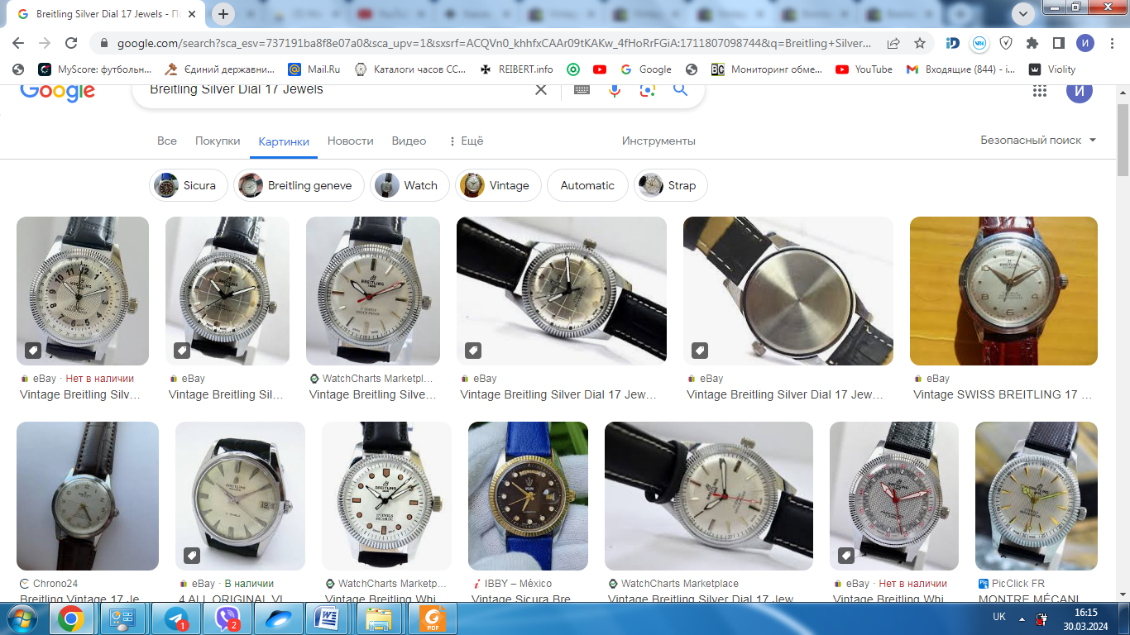Open the YouTube red icon bookmark
This screenshot has width=1130, height=635.
(x=600, y=69)
